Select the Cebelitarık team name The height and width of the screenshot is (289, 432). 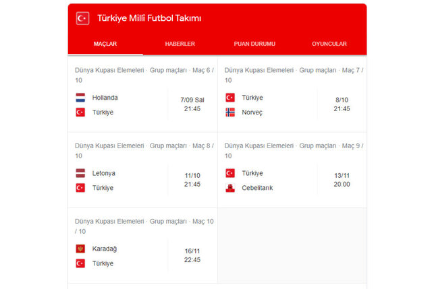(x=257, y=188)
